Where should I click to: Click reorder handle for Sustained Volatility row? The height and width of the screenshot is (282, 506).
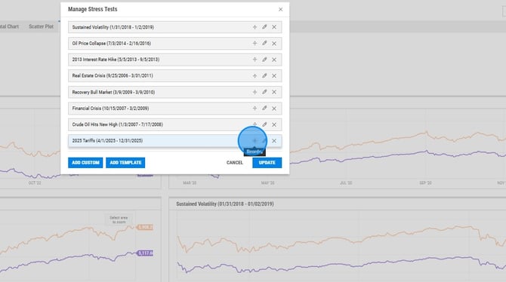[x=255, y=27]
